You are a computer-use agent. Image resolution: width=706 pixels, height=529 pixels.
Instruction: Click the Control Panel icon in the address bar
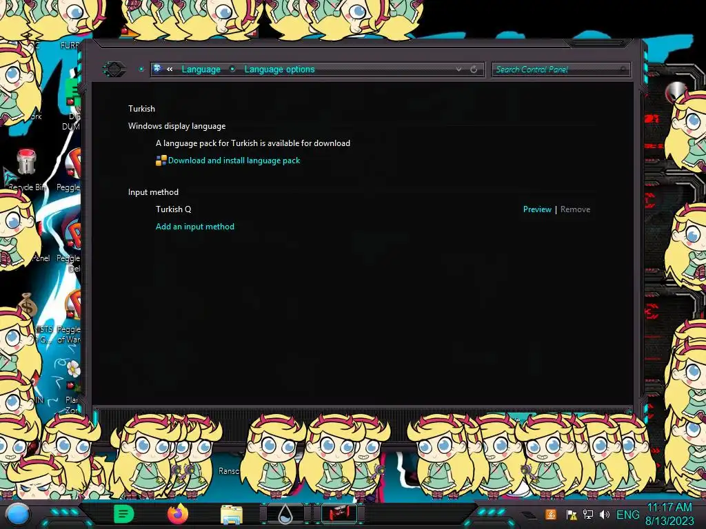coord(158,69)
